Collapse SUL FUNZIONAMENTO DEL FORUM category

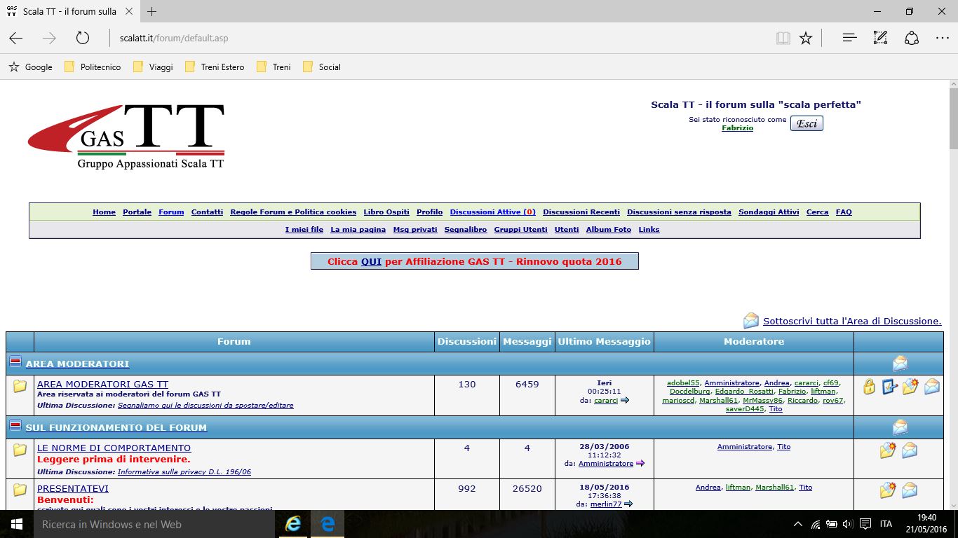(x=15, y=426)
